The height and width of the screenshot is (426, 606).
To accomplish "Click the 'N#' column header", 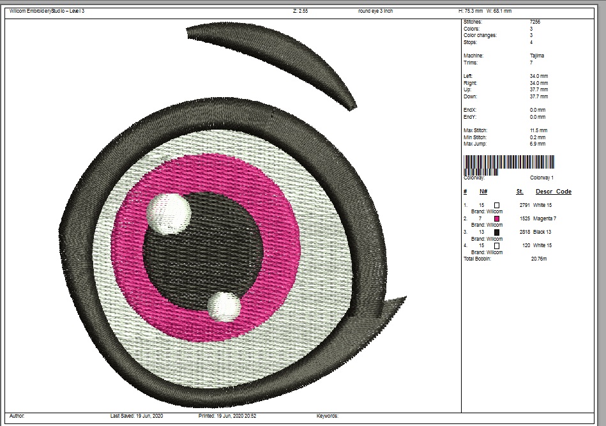I will (483, 192).
